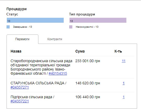Click the 106 440.00 грн amount
This screenshot has height=111, width=141.
pyautogui.click(x=88, y=97)
